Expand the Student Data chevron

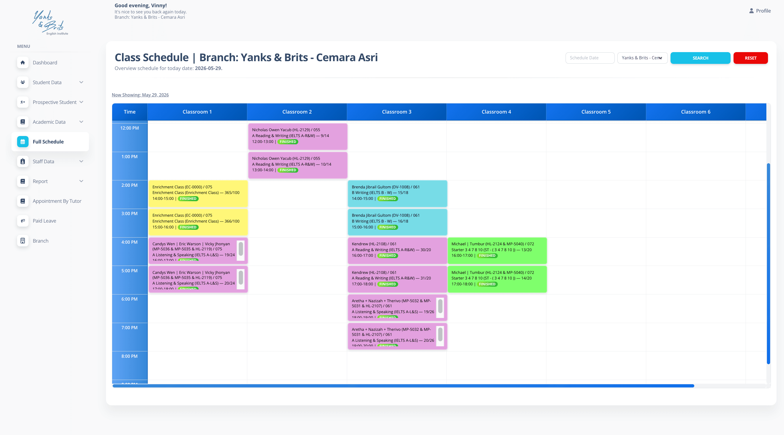(x=81, y=82)
